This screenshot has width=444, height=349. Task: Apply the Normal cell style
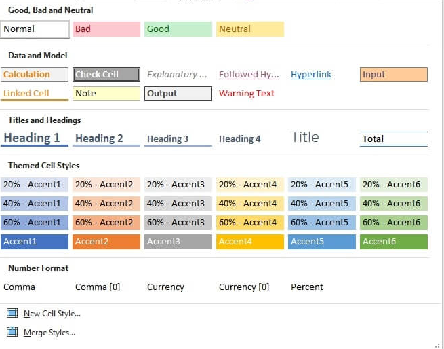[35, 29]
